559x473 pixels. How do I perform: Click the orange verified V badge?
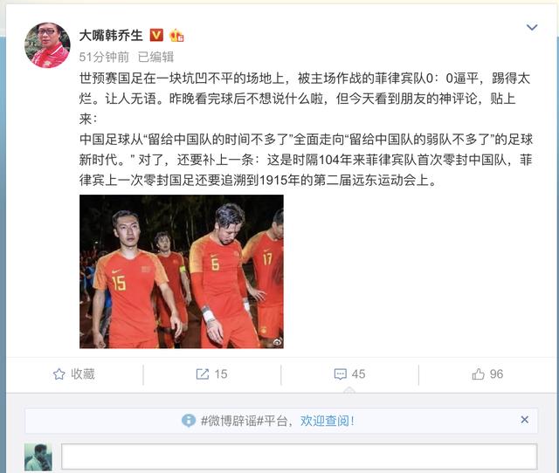pos(156,35)
